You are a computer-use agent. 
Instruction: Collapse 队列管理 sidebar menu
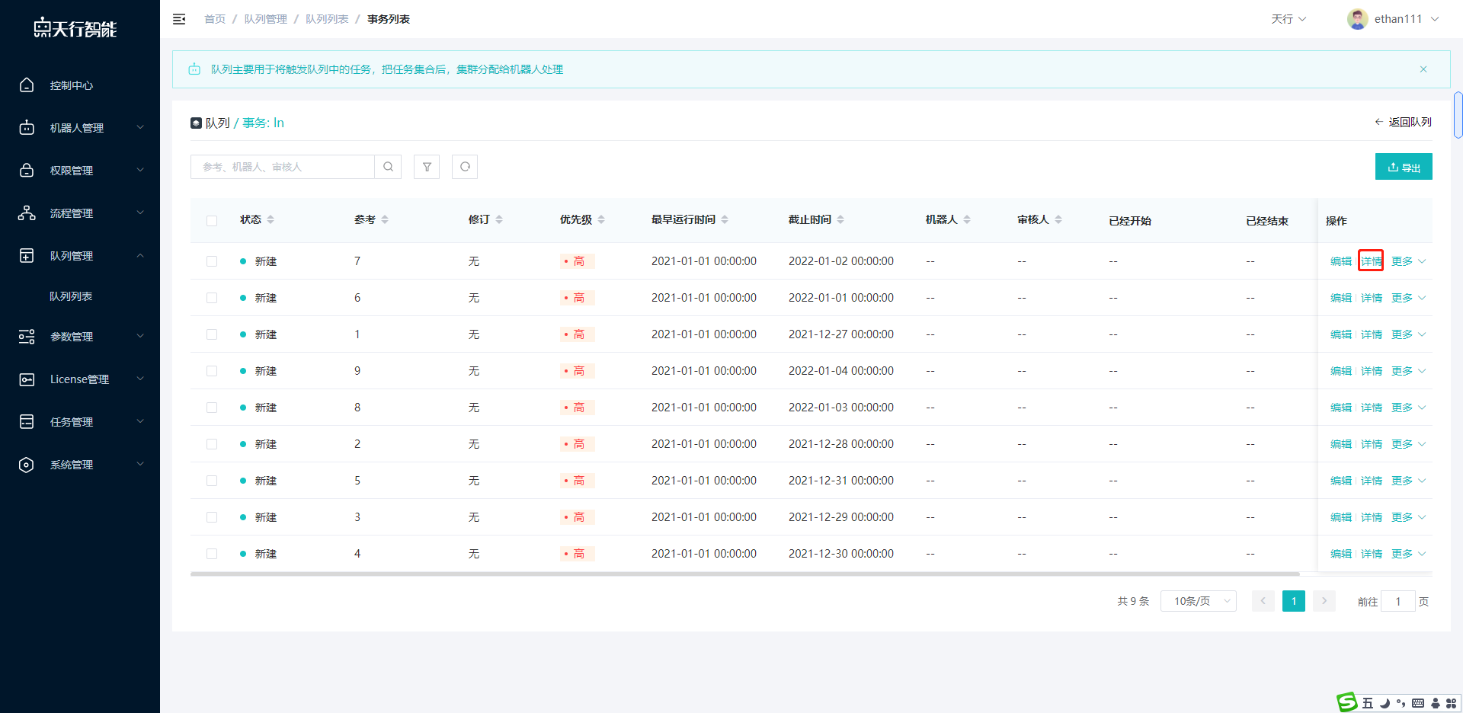click(x=80, y=256)
